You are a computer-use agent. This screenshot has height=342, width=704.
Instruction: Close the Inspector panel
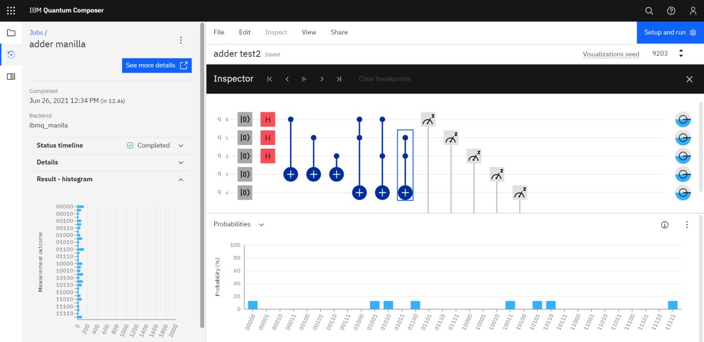689,79
